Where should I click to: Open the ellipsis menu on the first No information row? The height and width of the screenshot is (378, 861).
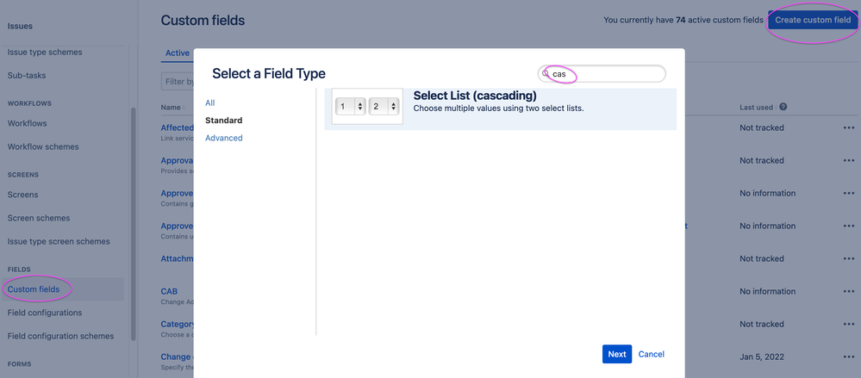point(849,193)
